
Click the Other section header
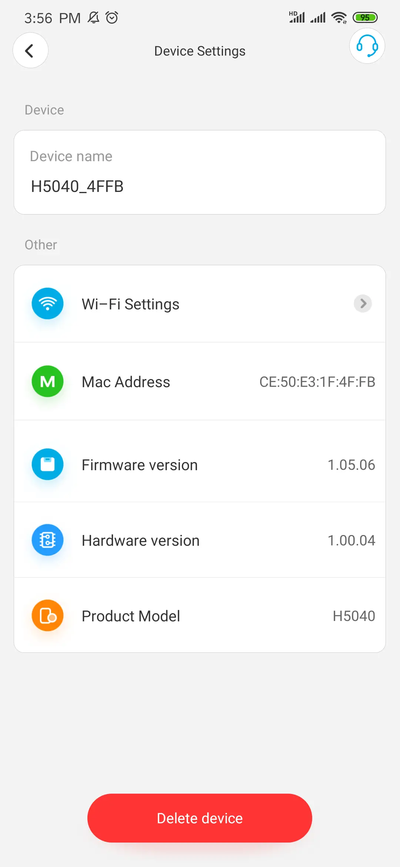(x=40, y=244)
